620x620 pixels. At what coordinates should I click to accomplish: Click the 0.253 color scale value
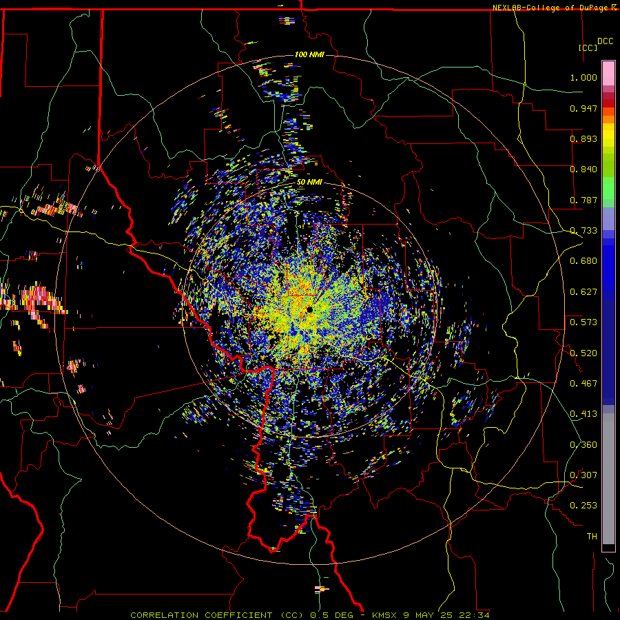click(583, 506)
